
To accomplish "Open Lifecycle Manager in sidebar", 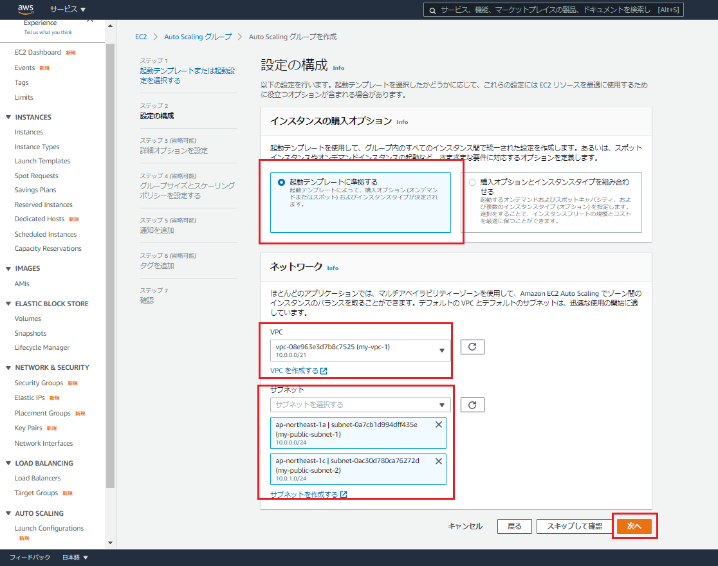I will point(42,347).
